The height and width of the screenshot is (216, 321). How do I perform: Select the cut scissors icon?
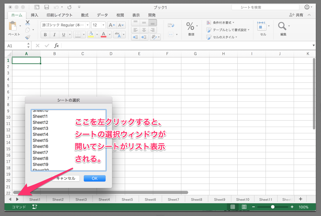[28, 23]
